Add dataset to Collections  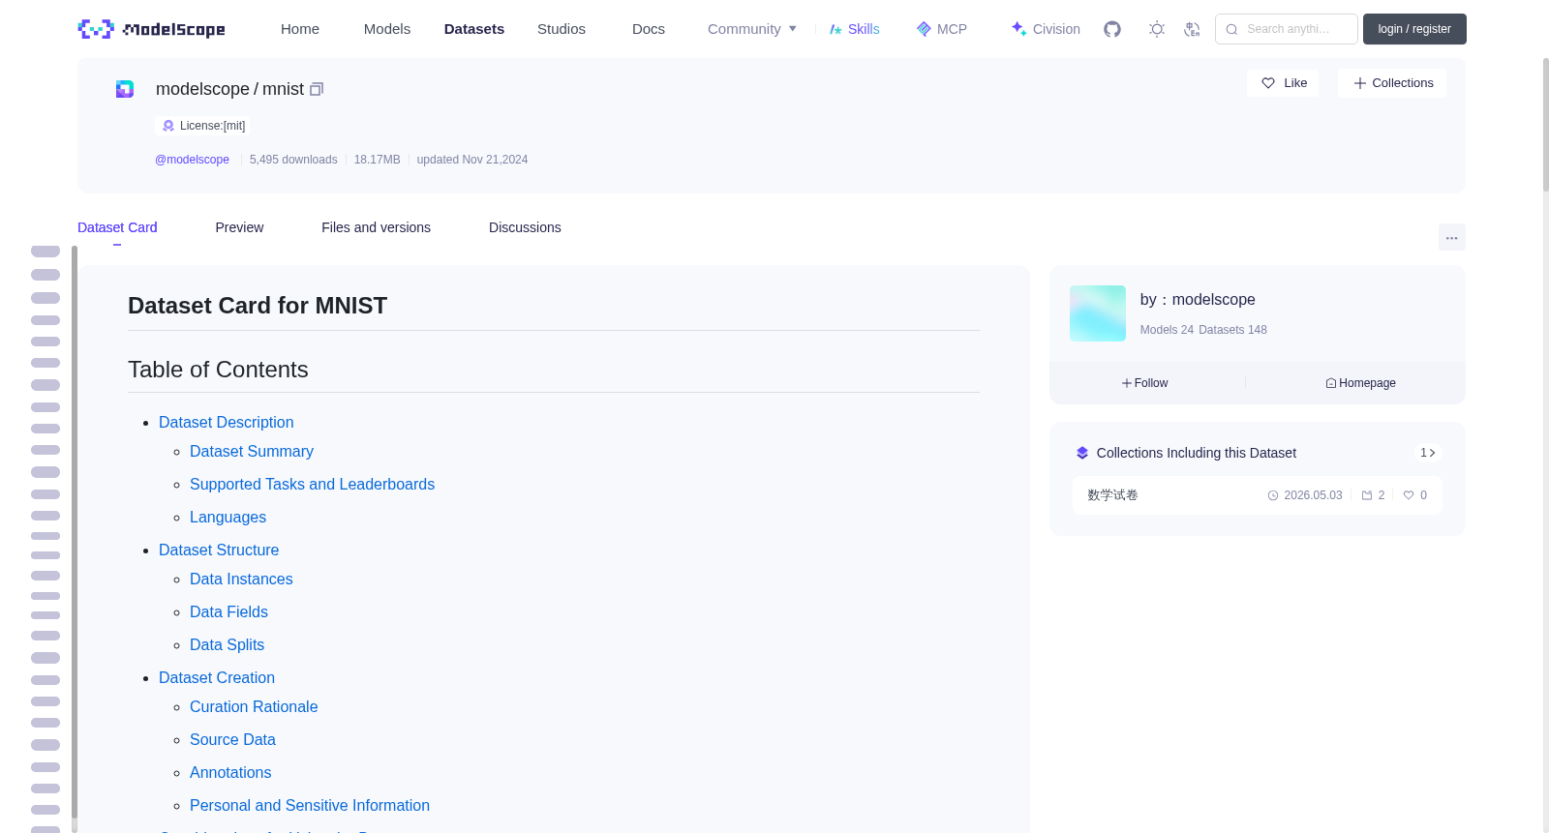point(1392,83)
